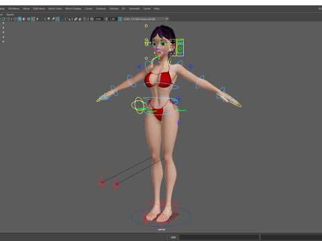This screenshot has height=241, width=322.
Task: Toggle motion blur icon
Action: click(x=53, y=19)
